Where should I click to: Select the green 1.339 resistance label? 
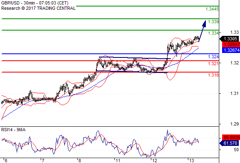(x=214, y=22)
